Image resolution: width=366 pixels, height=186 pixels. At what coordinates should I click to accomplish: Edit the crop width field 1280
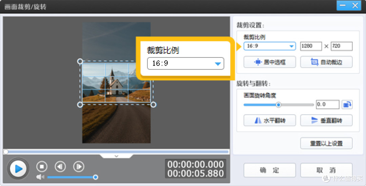click(311, 46)
